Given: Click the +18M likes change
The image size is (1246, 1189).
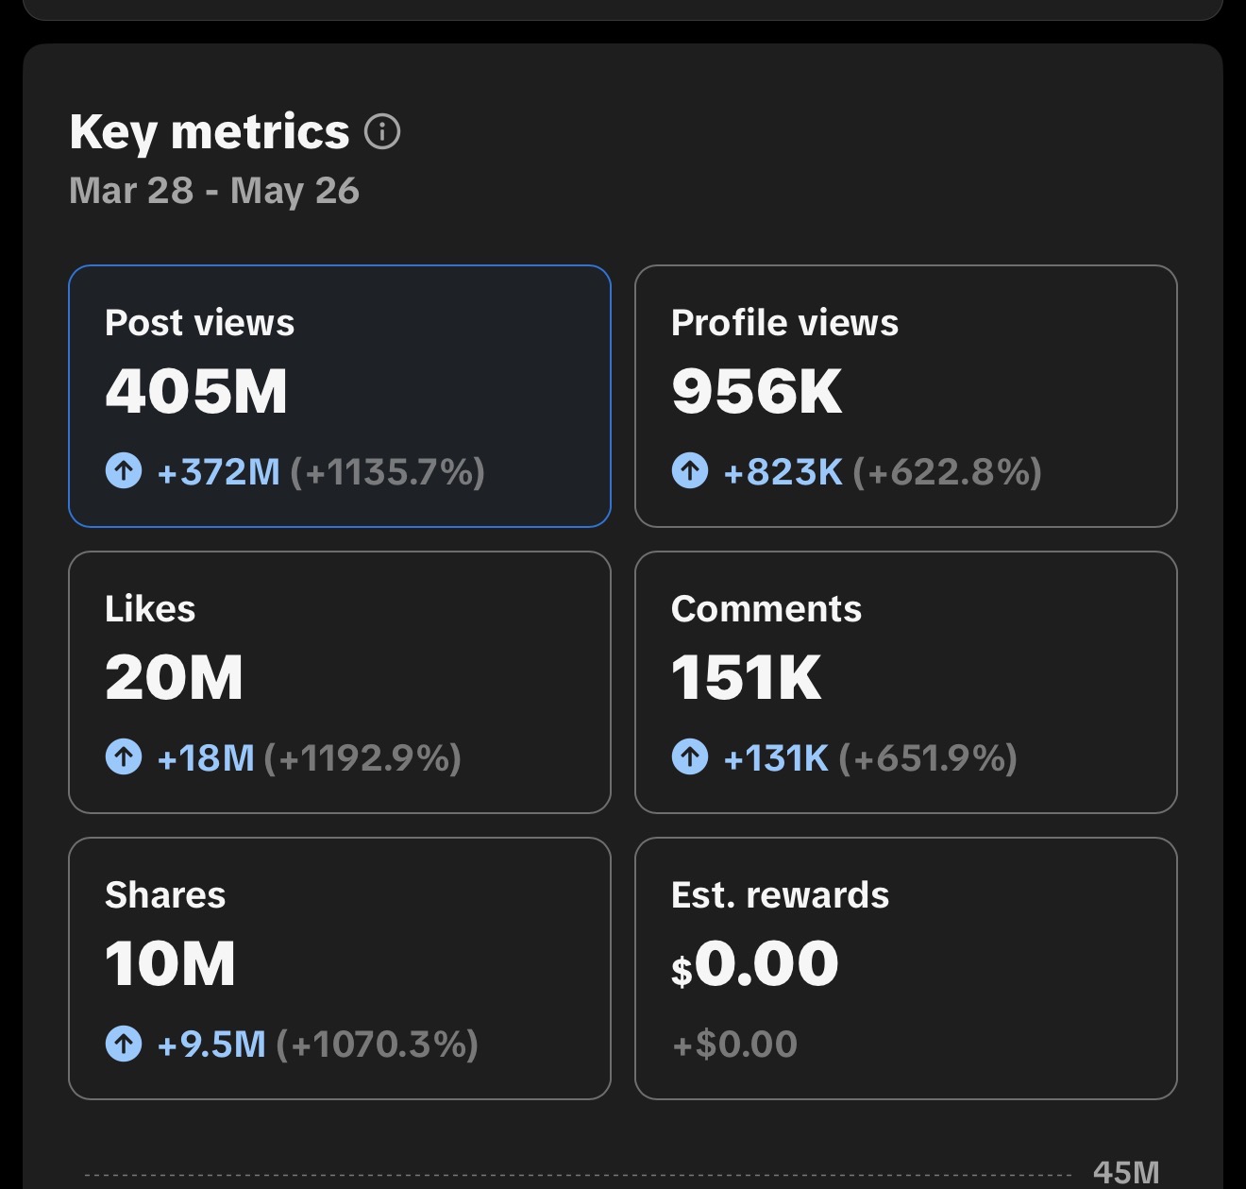Looking at the screenshot, I should pyautogui.click(x=206, y=757).
